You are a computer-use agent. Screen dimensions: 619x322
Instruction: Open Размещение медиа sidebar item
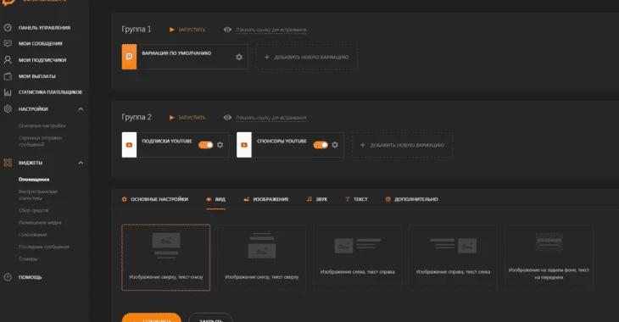[x=40, y=223]
